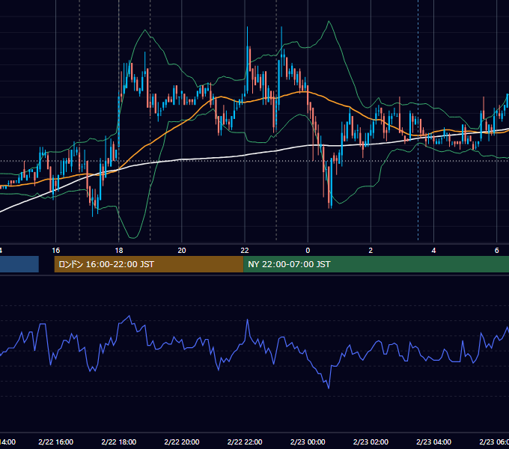Click the 6 hour label on chart axis
This screenshot has width=509, height=449.
pyautogui.click(x=497, y=251)
